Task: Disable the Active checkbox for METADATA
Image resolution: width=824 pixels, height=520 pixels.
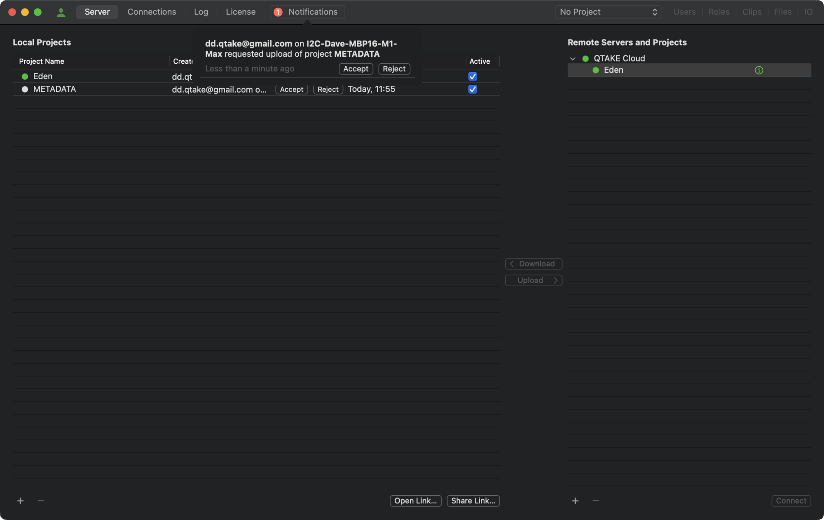Action: tap(472, 89)
